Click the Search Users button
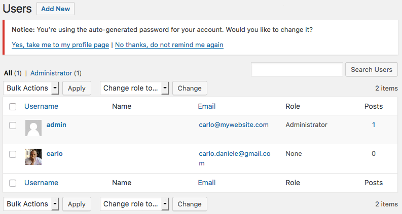The width and height of the screenshot is (402, 214). [372, 69]
